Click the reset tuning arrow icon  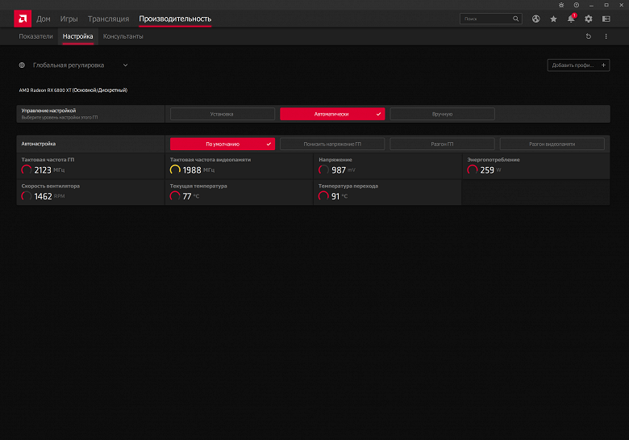point(589,36)
